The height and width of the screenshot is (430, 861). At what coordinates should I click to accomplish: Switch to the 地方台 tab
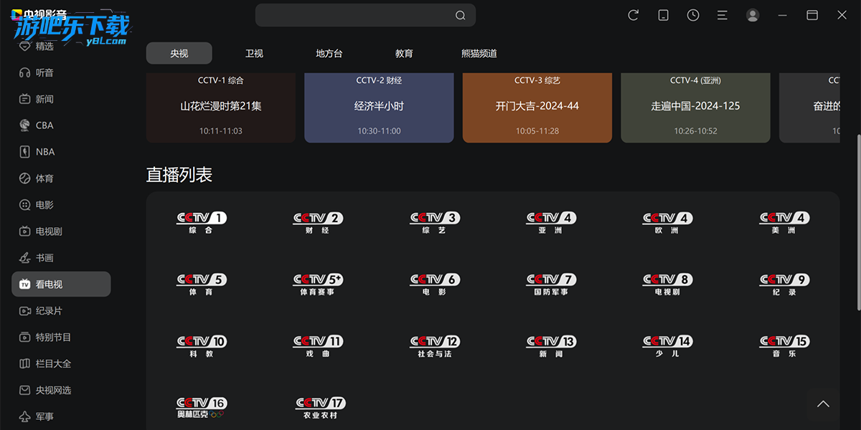[329, 53]
